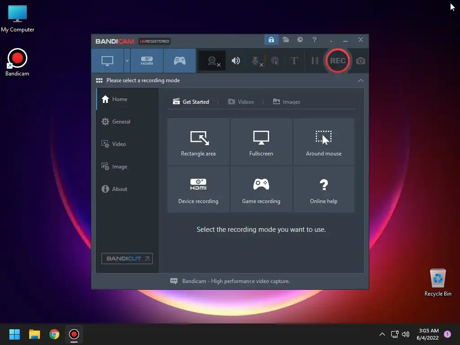The height and width of the screenshot is (345, 460).
Task: Switch to the Images tab
Action: tap(287, 102)
